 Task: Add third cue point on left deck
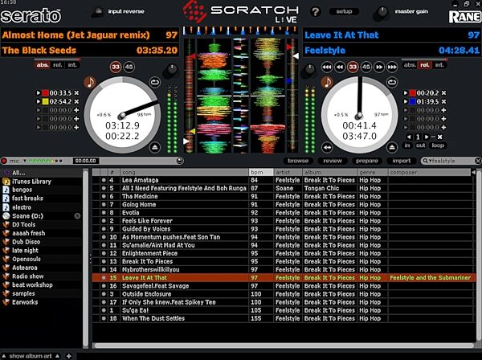coord(76,110)
